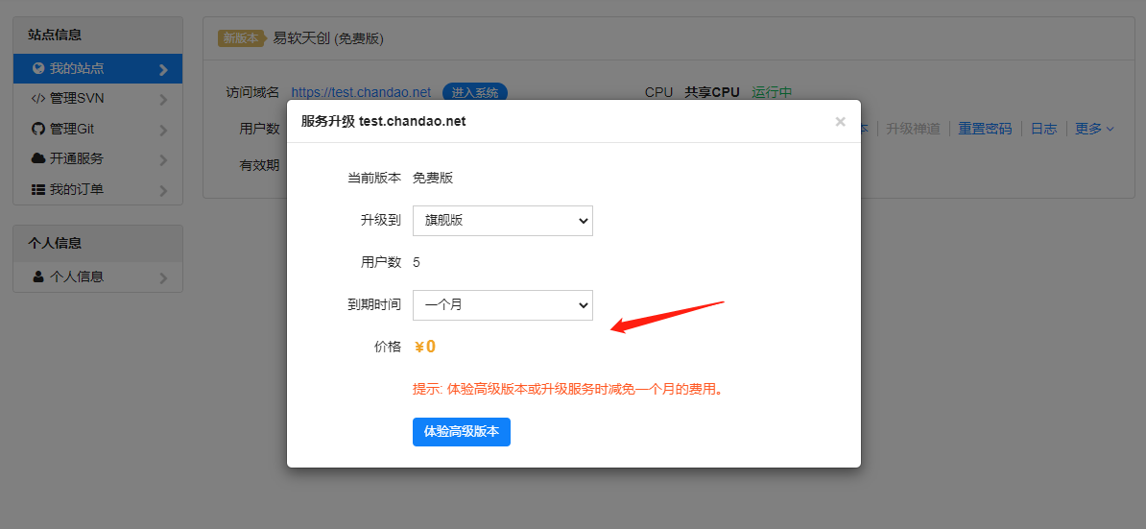Select 开通服务 in the sidebar menu
Image resolution: width=1146 pixels, height=529 pixels.
(77, 158)
